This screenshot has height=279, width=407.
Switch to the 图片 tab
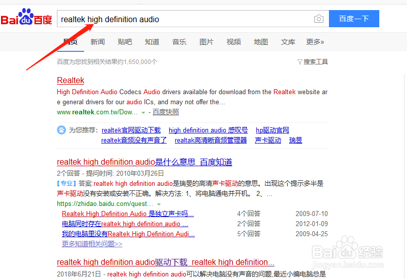(207, 42)
